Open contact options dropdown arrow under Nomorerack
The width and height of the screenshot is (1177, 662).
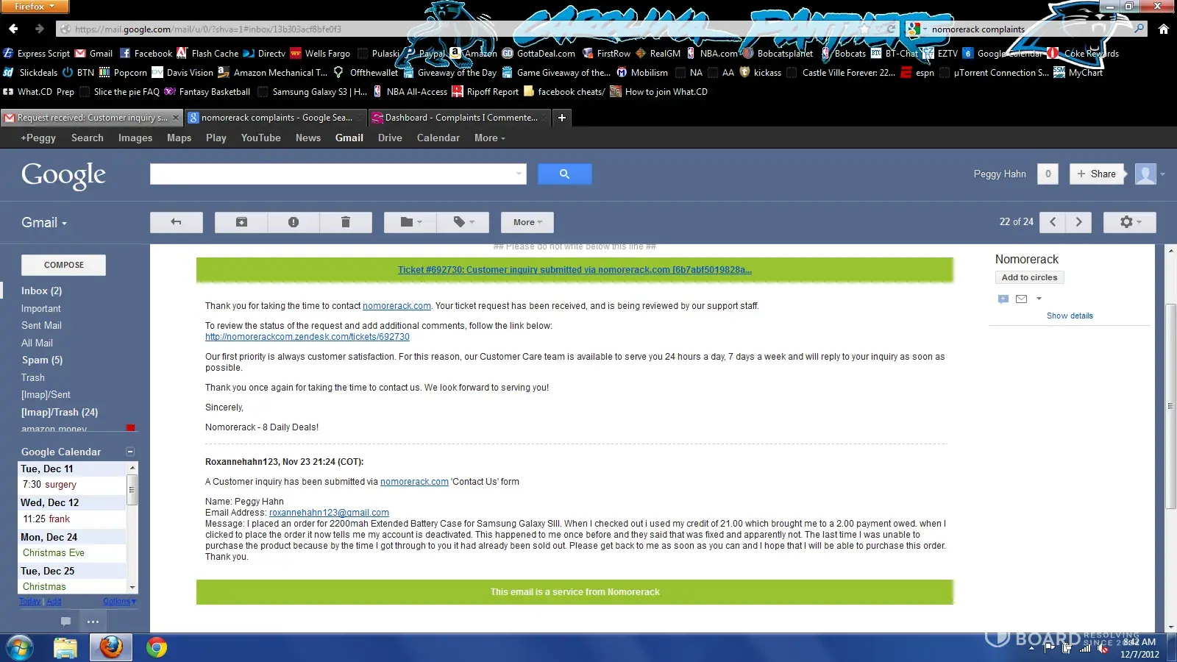pyautogui.click(x=1039, y=299)
